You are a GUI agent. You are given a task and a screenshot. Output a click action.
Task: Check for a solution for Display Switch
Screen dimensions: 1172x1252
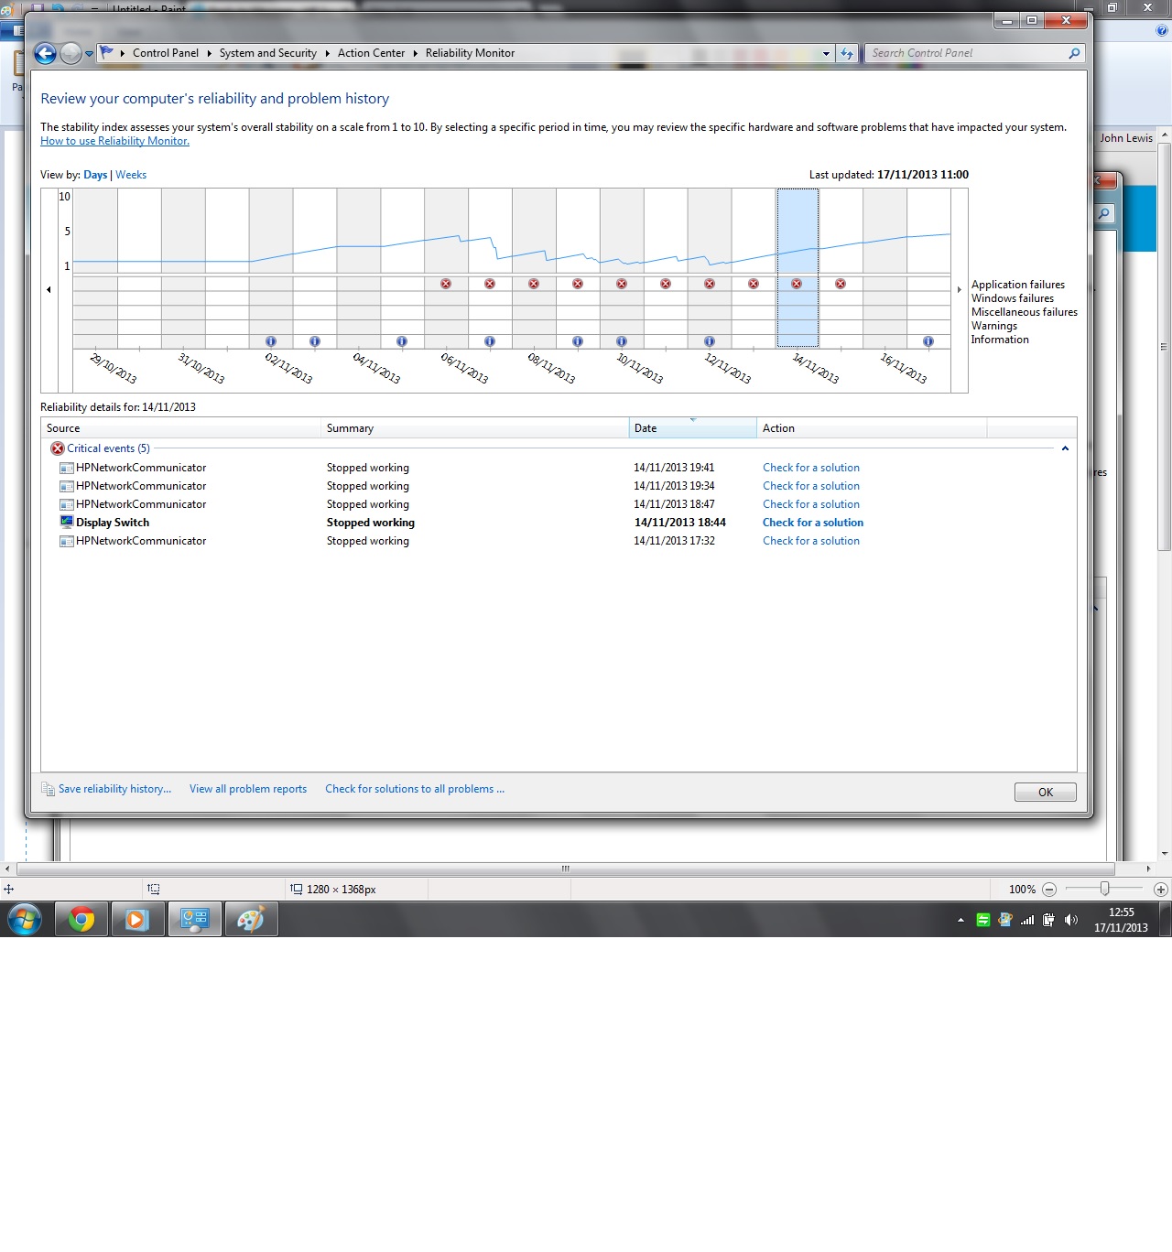pyautogui.click(x=812, y=522)
